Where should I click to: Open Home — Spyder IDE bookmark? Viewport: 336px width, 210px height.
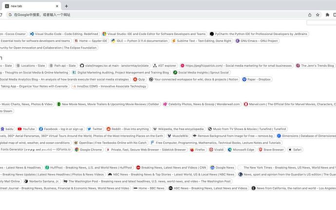[x=91, y=41]
